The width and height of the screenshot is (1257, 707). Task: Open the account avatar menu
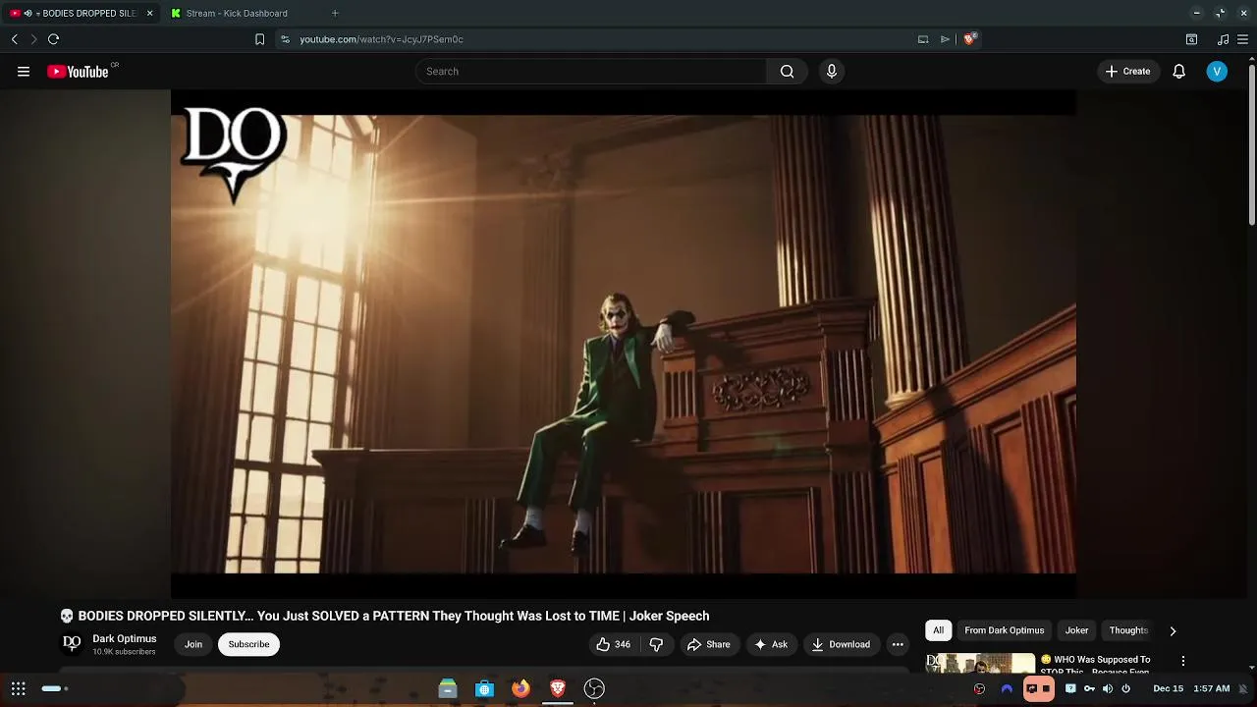pyautogui.click(x=1217, y=72)
